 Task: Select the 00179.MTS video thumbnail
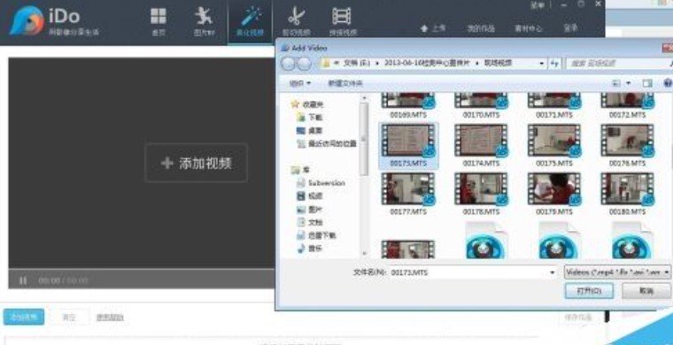(554, 189)
